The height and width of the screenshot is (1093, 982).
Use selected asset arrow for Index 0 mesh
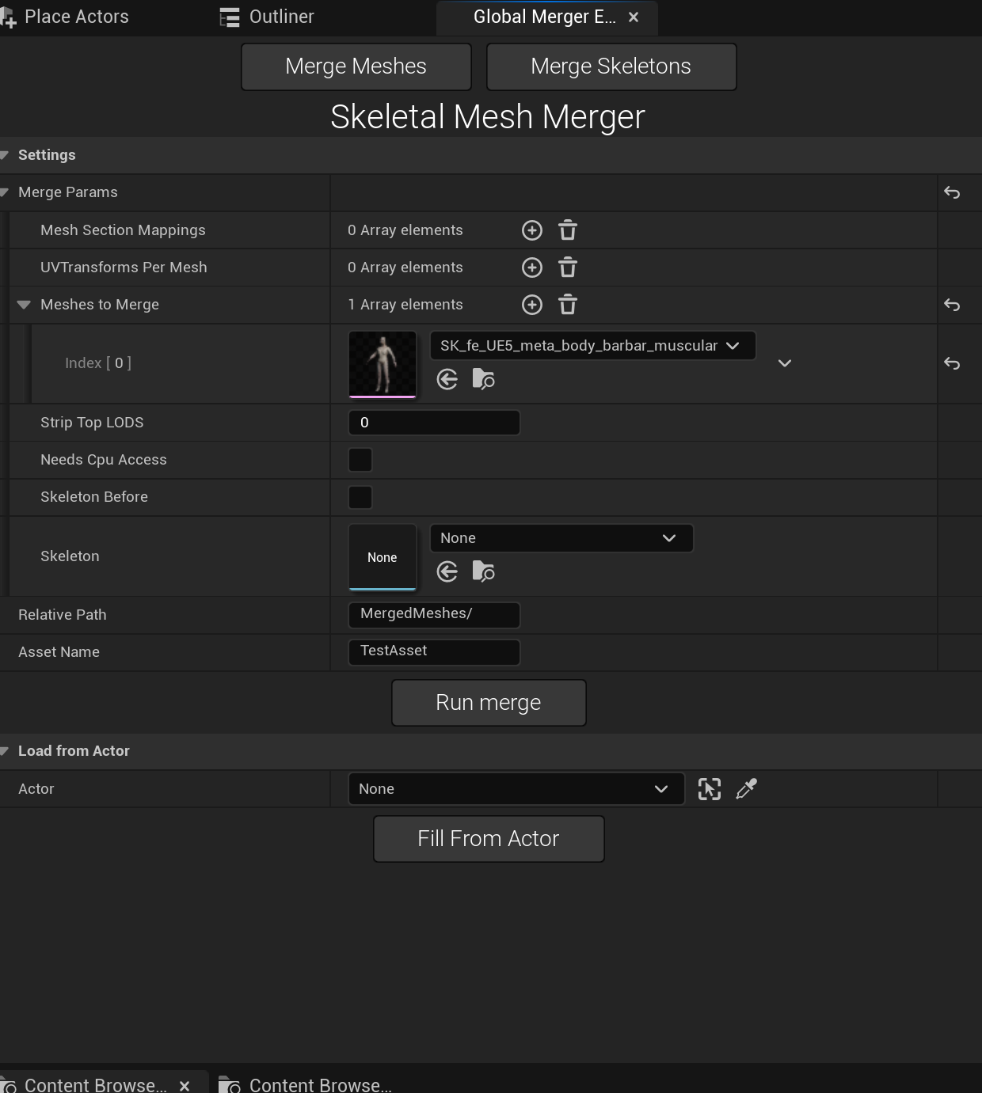tap(447, 379)
